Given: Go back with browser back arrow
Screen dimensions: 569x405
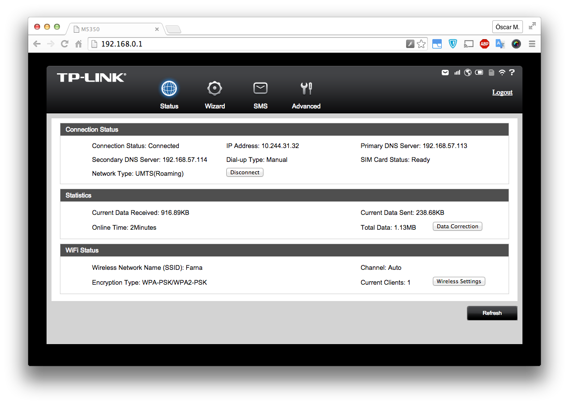Looking at the screenshot, I should [x=37, y=44].
